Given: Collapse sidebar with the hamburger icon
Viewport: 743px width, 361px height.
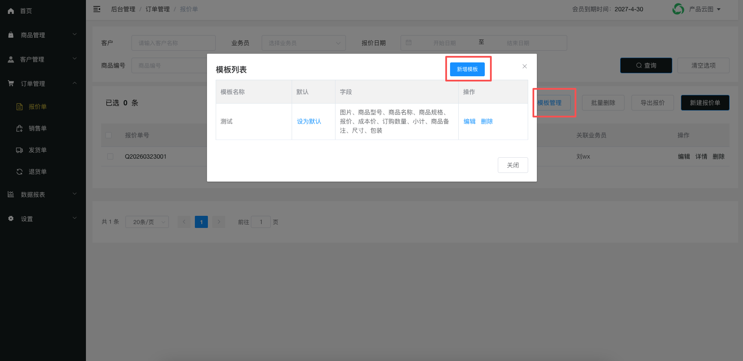Looking at the screenshot, I should coord(97,9).
